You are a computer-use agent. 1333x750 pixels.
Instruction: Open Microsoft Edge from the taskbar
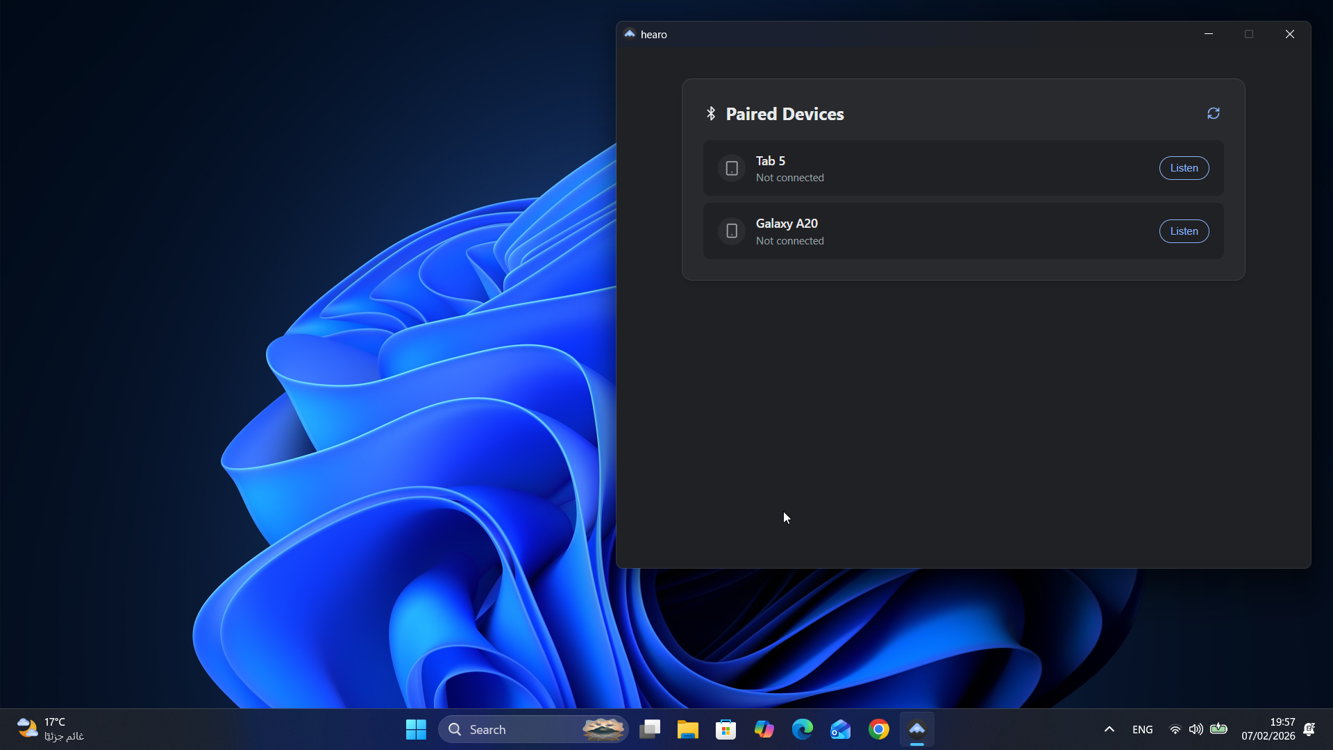802,729
